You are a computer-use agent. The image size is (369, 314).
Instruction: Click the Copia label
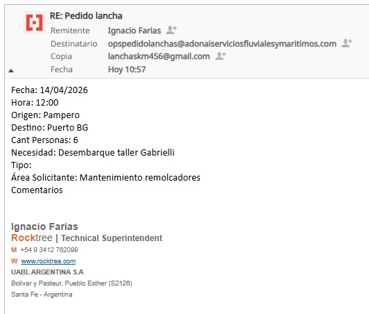point(61,56)
